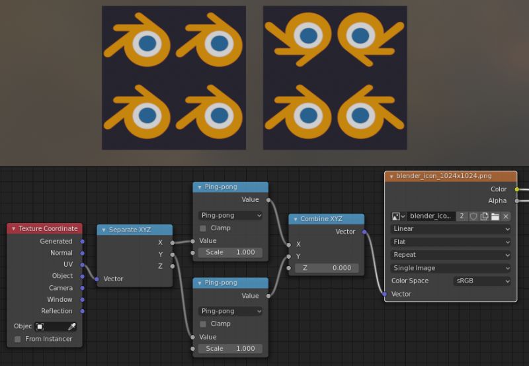Click Value output socket on lower Ping-pong

pyautogui.click(x=268, y=296)
